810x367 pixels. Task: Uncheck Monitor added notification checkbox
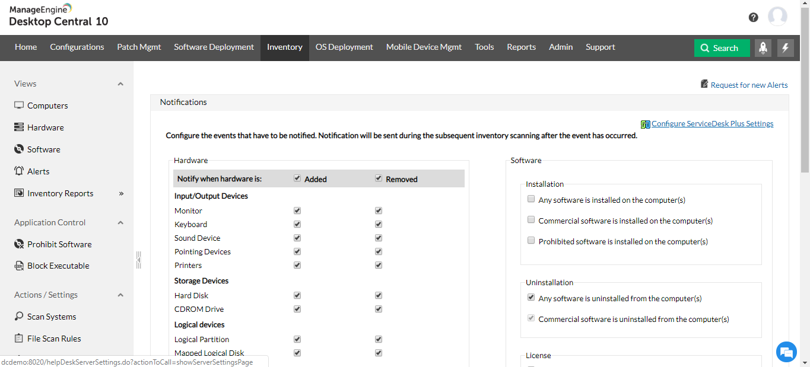(297, 210)
